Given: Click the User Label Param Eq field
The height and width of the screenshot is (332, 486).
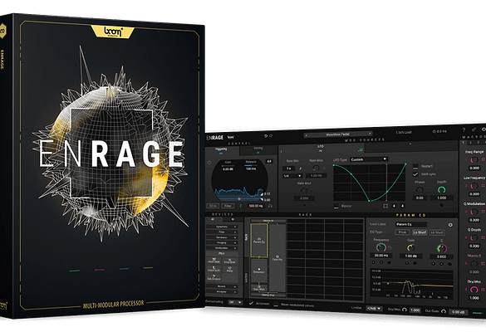Looking at the screenshot, I should 410,224.
